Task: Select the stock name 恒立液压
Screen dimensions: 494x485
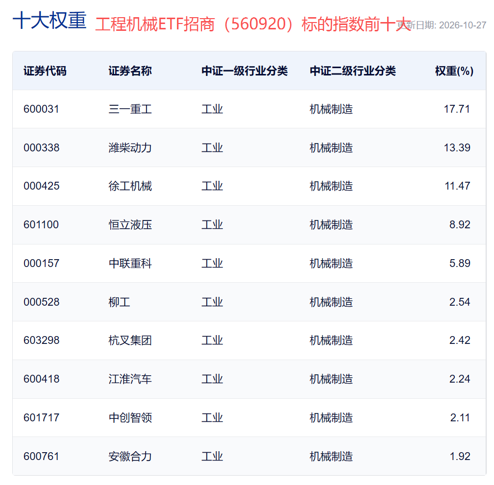Action: click(130, 225)
